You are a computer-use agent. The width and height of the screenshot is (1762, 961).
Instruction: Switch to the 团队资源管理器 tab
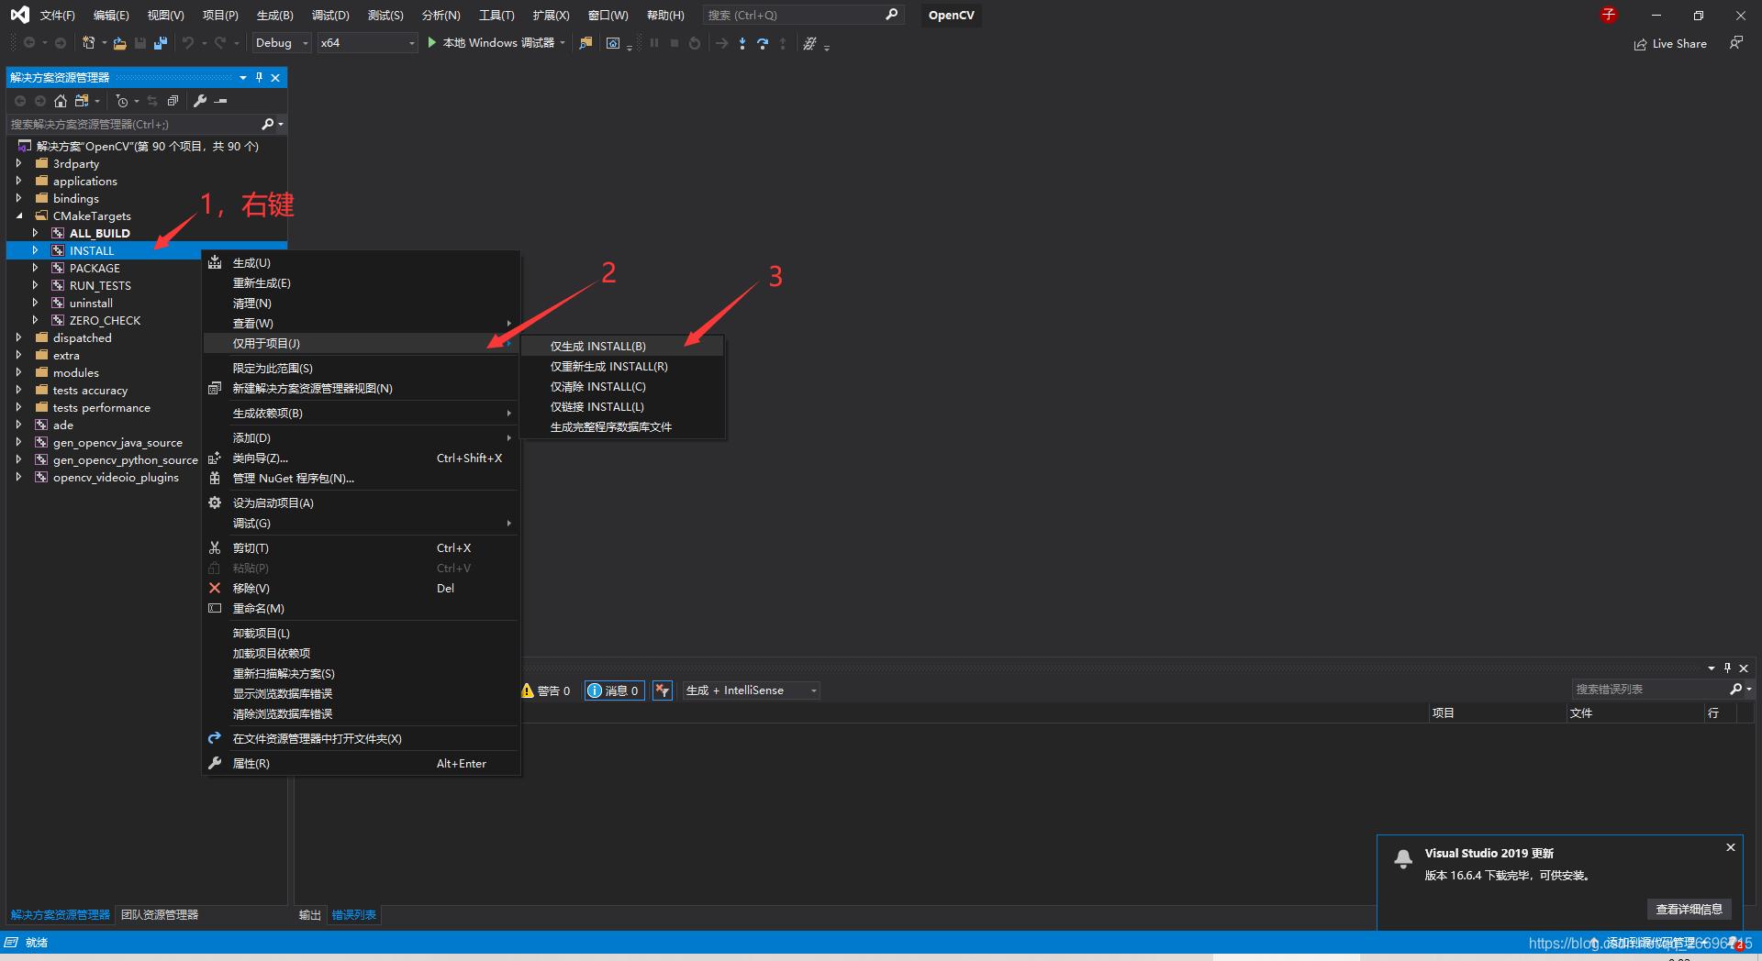click(x=160, y=914)
